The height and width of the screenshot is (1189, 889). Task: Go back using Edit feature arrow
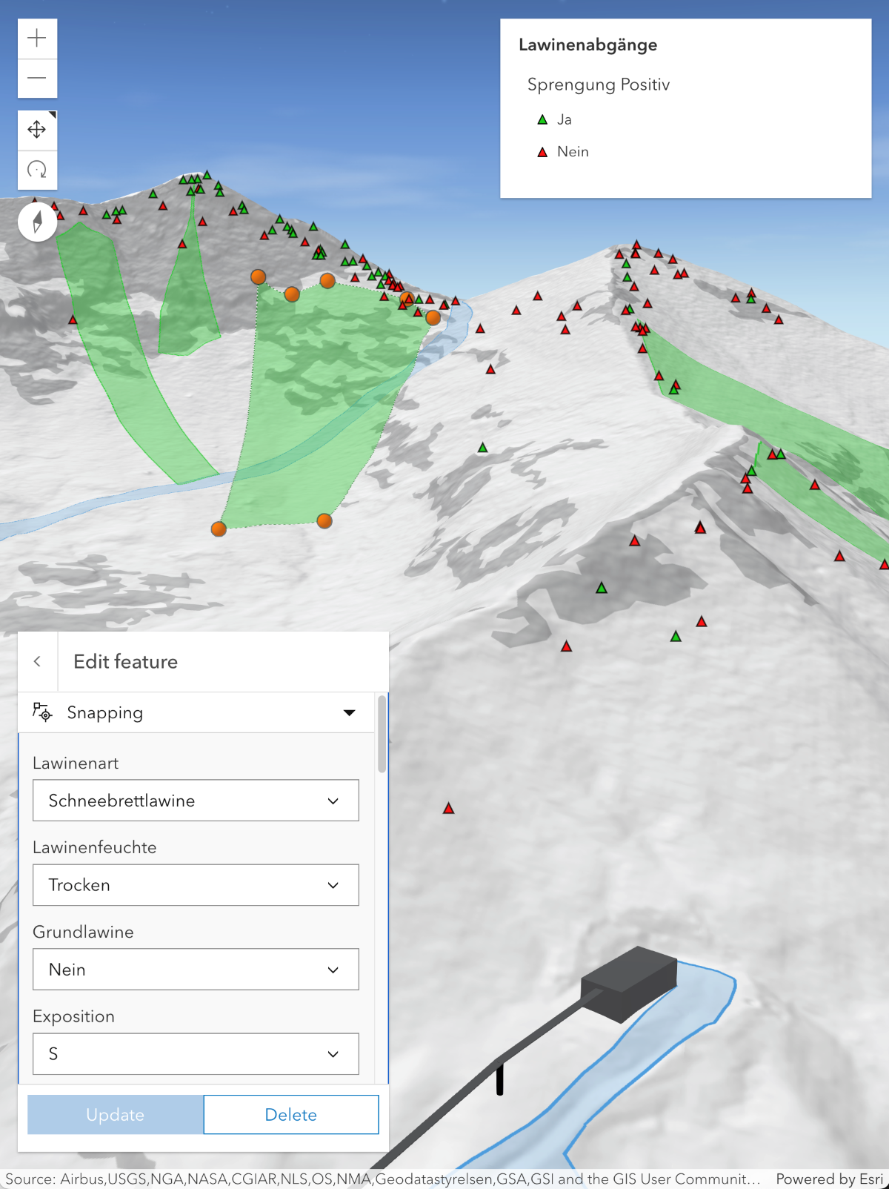tap(37, 661)
